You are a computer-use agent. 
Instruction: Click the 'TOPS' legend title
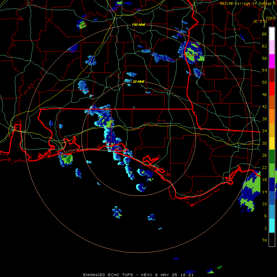271,18
